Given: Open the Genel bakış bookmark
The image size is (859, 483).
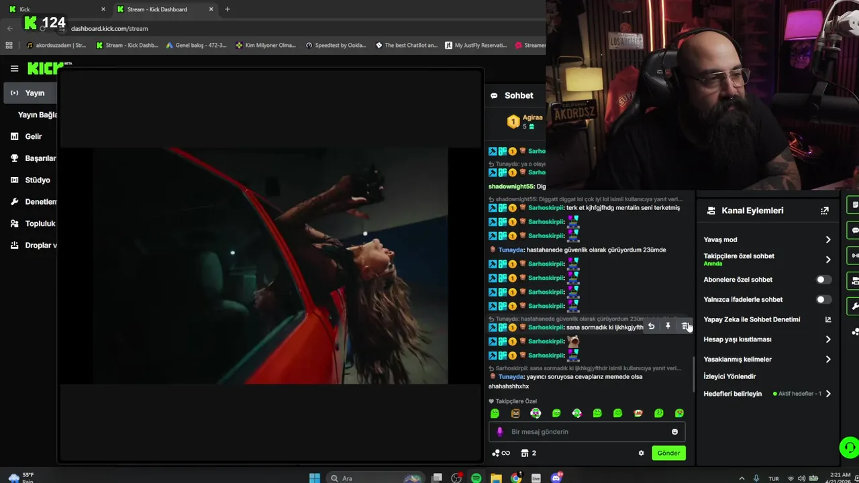Looking at the screenshot, I should [195, 46].
